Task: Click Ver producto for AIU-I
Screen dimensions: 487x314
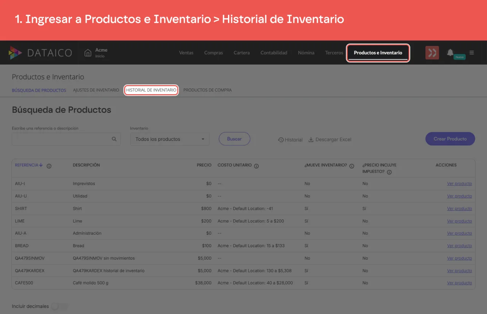Action: tap(459, 184)
